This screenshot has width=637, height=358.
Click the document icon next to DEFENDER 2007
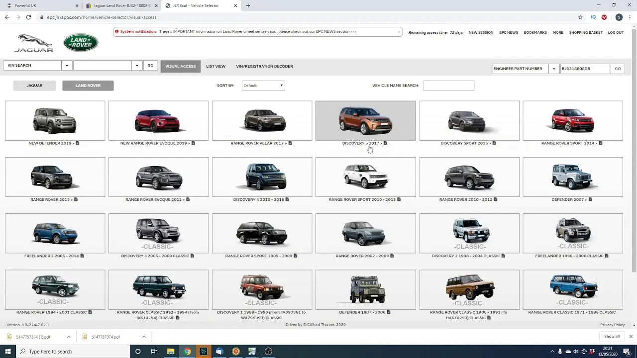pyautogui.click(x=590, y=199)
